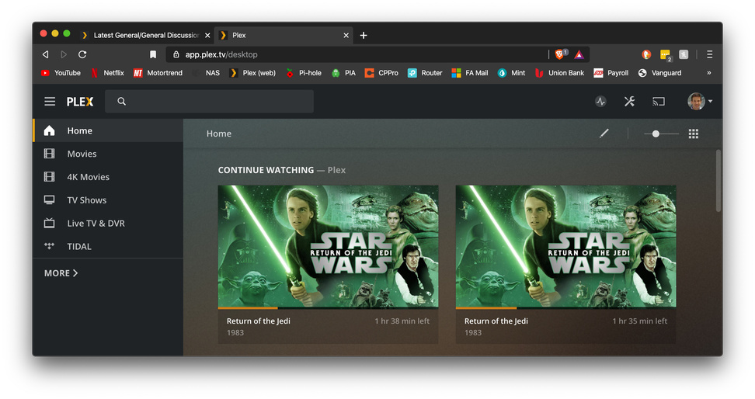
Task: Click the gray extension icon beside the menu
Action: pyautogui.click(x=684, y=54)
